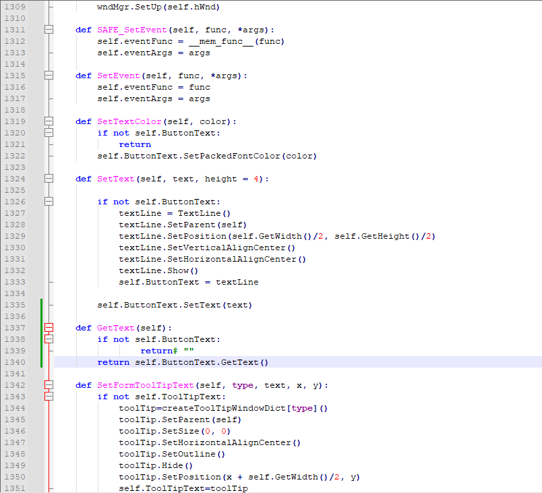
Task: Place cursor on TextLine() constructor call
Action: [x=204, y=213]
